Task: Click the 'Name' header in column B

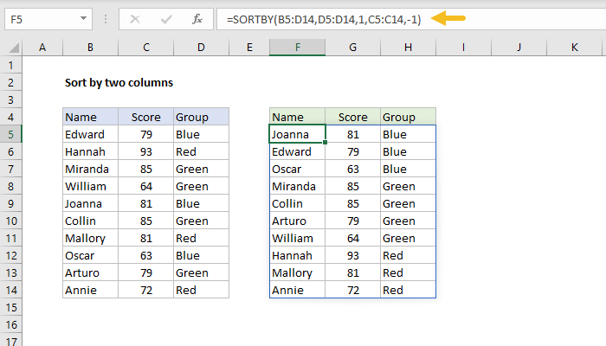Action: point(90,117)
